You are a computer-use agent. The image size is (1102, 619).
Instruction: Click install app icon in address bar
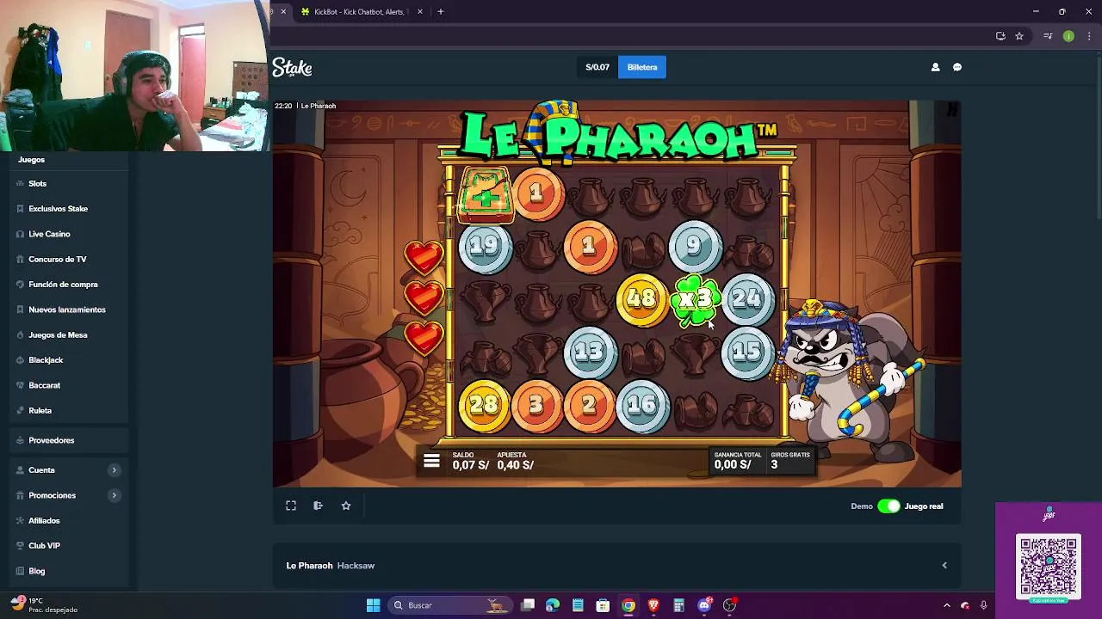(x=1000, y=36)
